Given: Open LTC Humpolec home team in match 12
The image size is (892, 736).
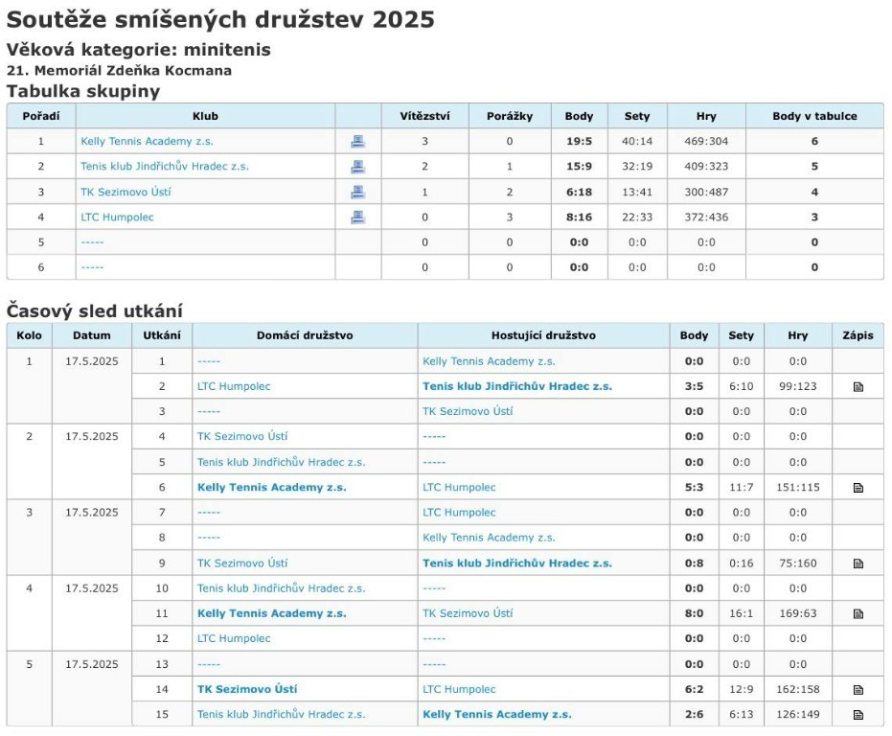Looking at the screenshot, I should (234, 638).
